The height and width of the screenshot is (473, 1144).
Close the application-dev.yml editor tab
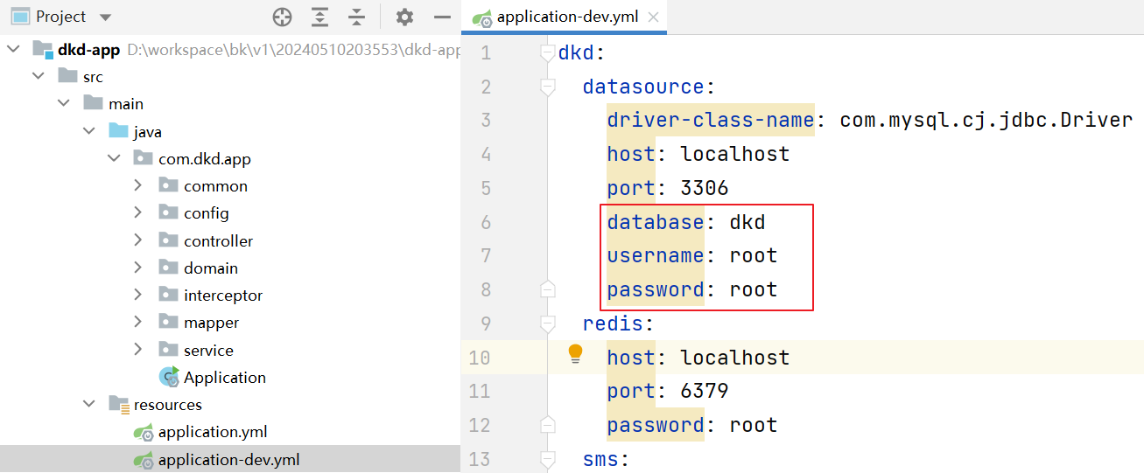pyautogui.click(x=652, y=17)
